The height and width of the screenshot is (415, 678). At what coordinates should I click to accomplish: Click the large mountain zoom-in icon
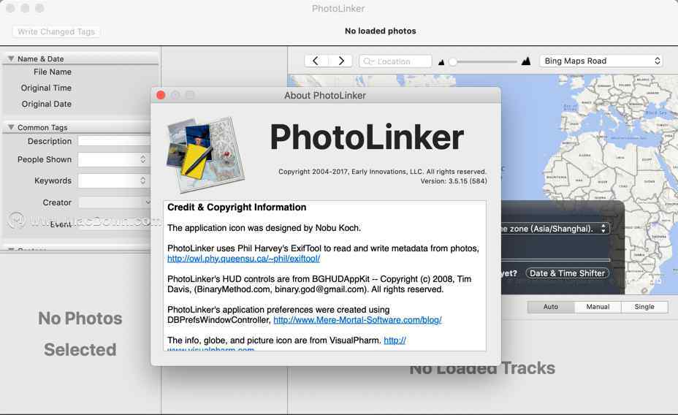coord(526,61)
